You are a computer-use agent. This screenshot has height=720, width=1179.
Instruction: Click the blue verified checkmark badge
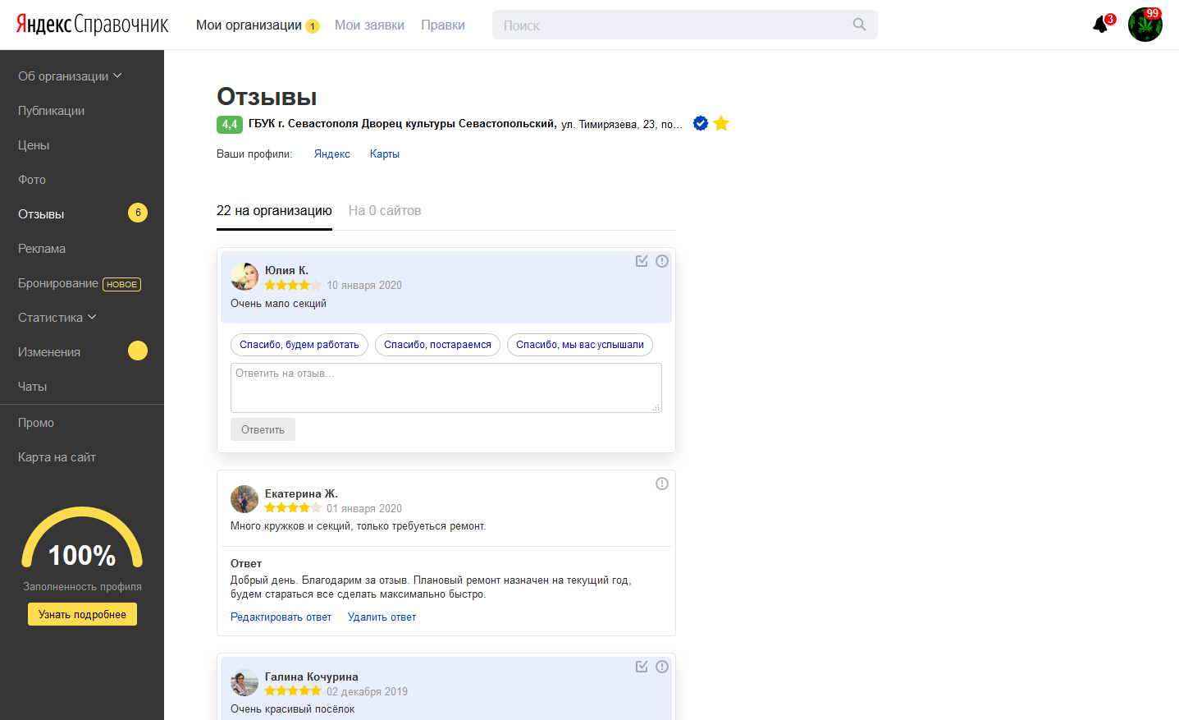(x=701, y=123)
